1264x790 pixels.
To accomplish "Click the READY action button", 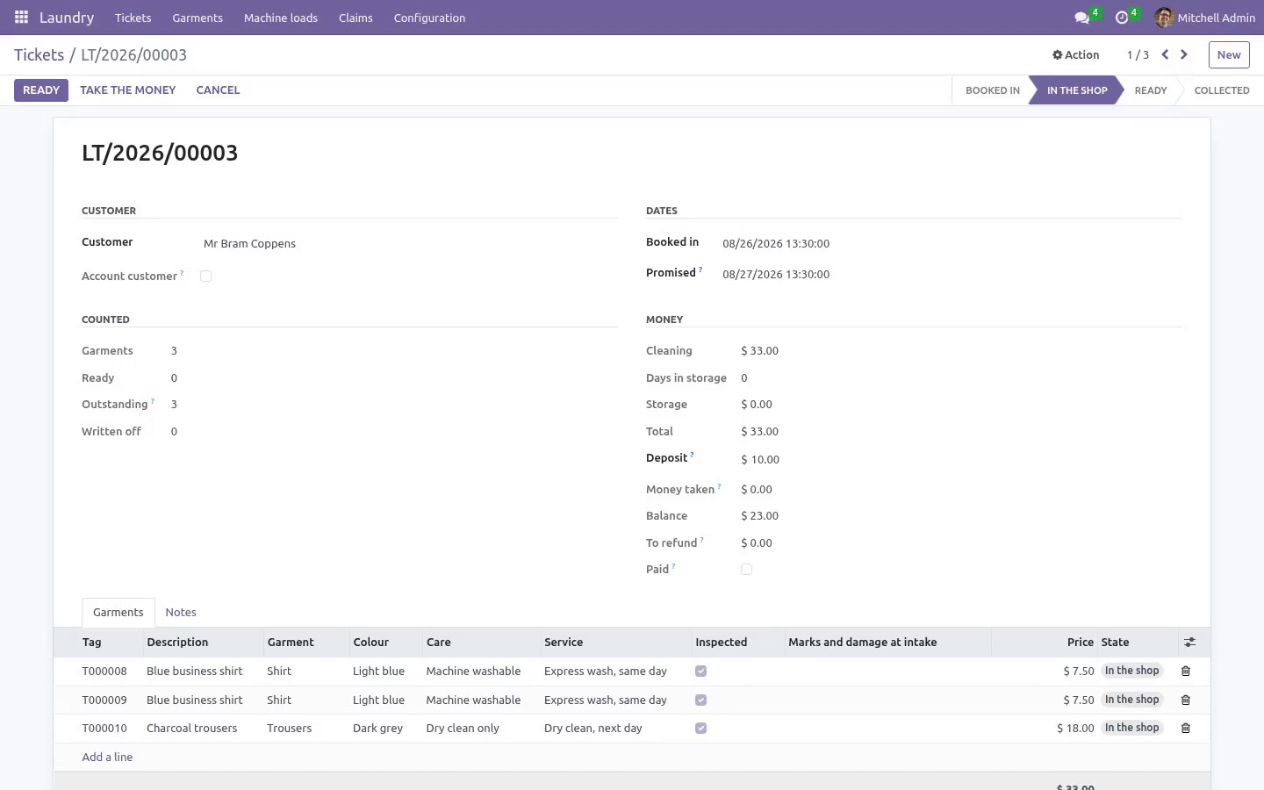I will point(41,90).
